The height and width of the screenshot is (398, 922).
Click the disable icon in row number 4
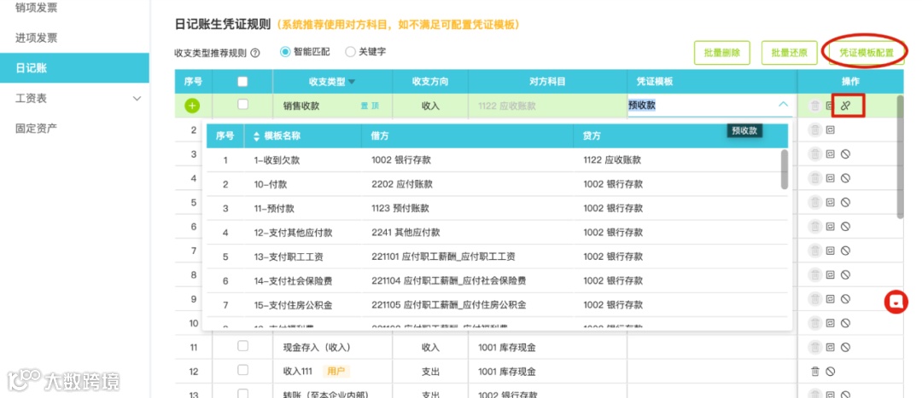coord(845,178)
